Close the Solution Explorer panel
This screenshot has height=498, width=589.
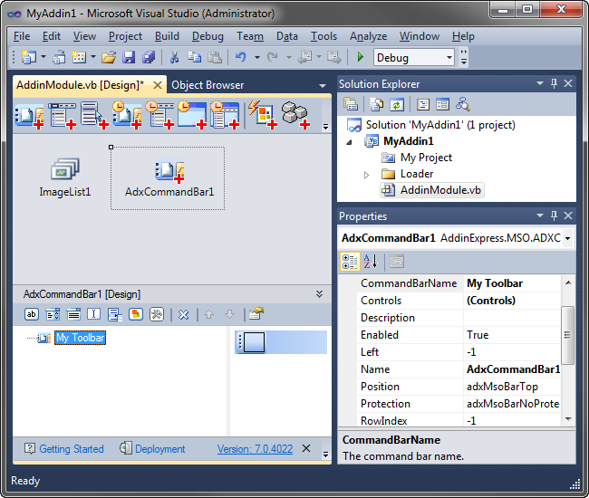[568, 83]
